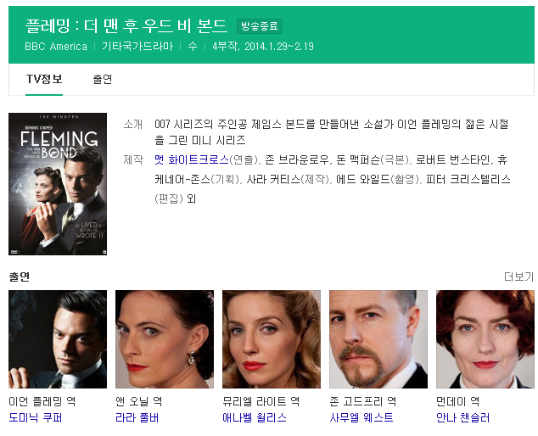This screenshot has width=538, height=436.
Task: Open 도미닉 쿠퍼 actor page
Action: 36,417
